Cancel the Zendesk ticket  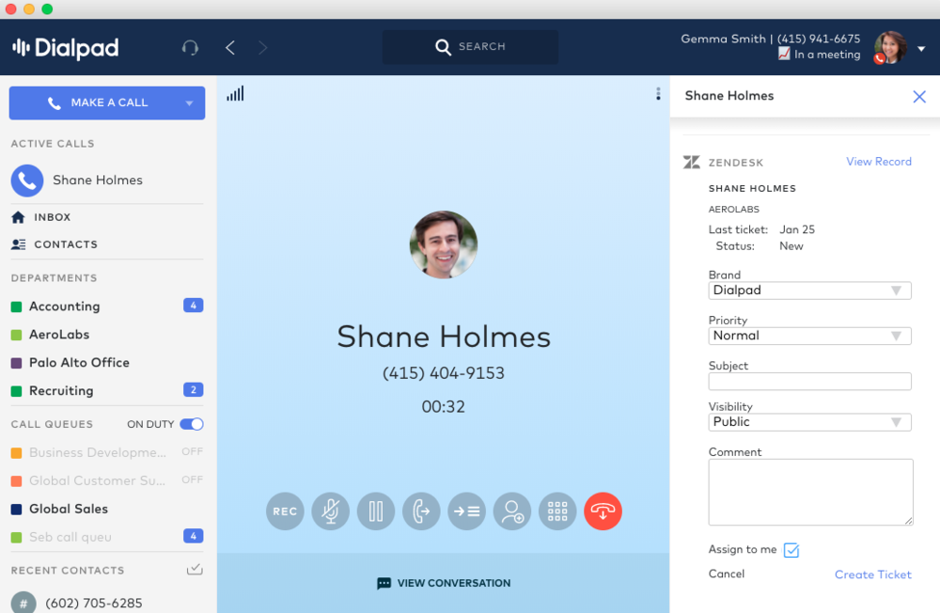point(726,574)
